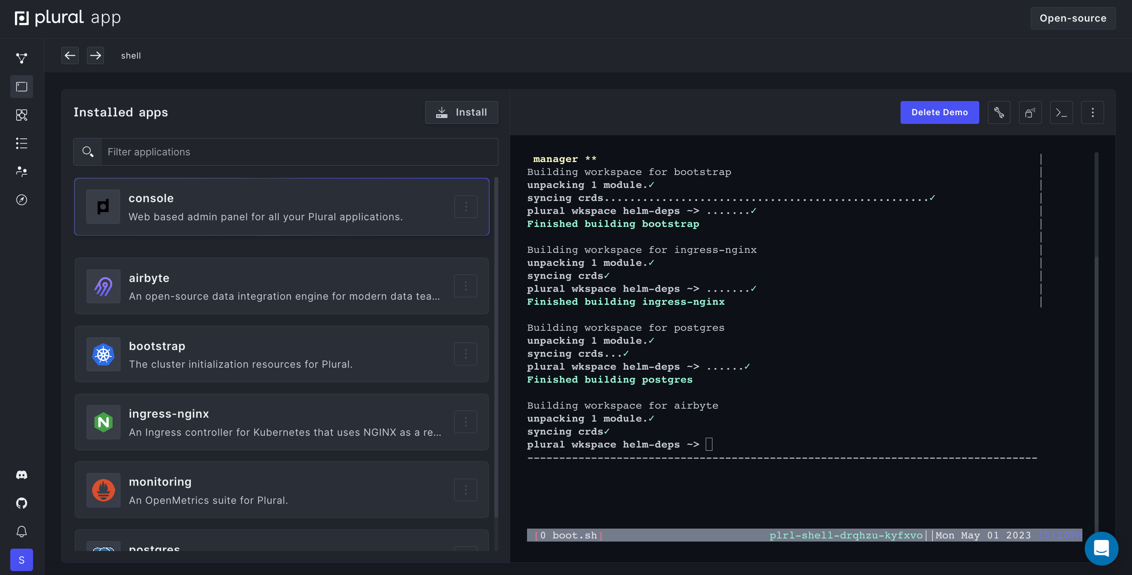The width and height of the screenshot is (1132, 575).
Task: Focus the Filter applications search field
Action: 299,152
